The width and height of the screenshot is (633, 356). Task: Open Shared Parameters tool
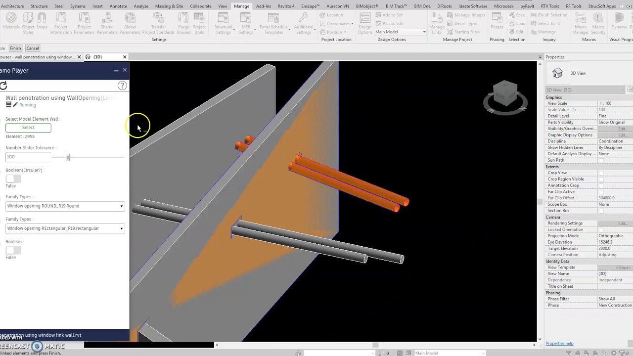107,23
